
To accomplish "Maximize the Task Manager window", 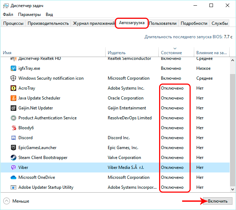I will pyautogui.click(x=211, y=6).
